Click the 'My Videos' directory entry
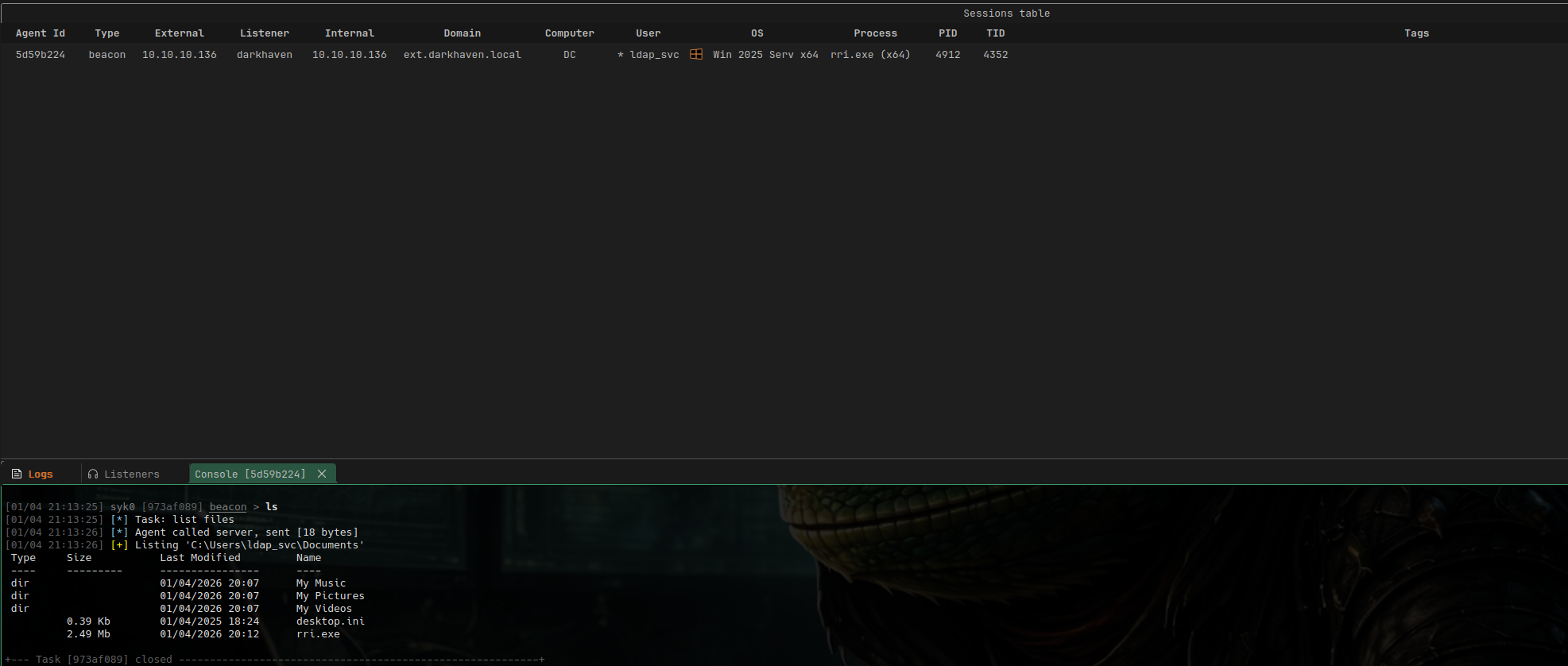Screen dimensions: 1568x666 coord(324,609)
